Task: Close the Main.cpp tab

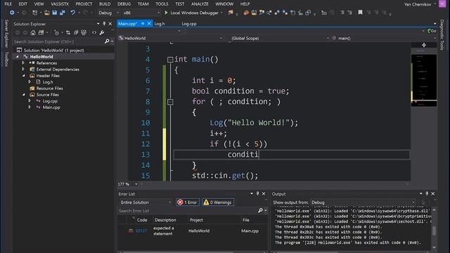Action: click(149, 23)
